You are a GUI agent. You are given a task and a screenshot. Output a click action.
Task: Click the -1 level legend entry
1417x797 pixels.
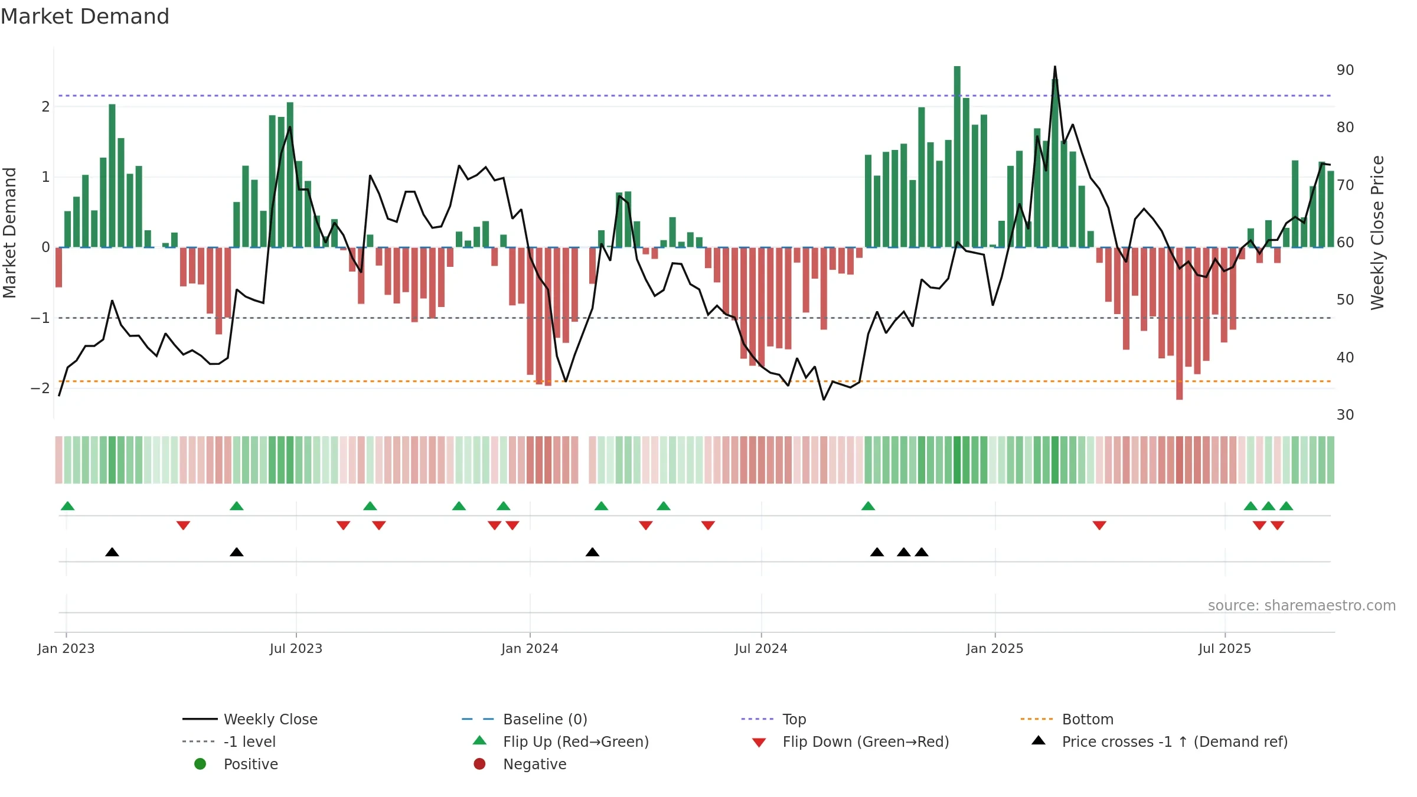point(229,742)
